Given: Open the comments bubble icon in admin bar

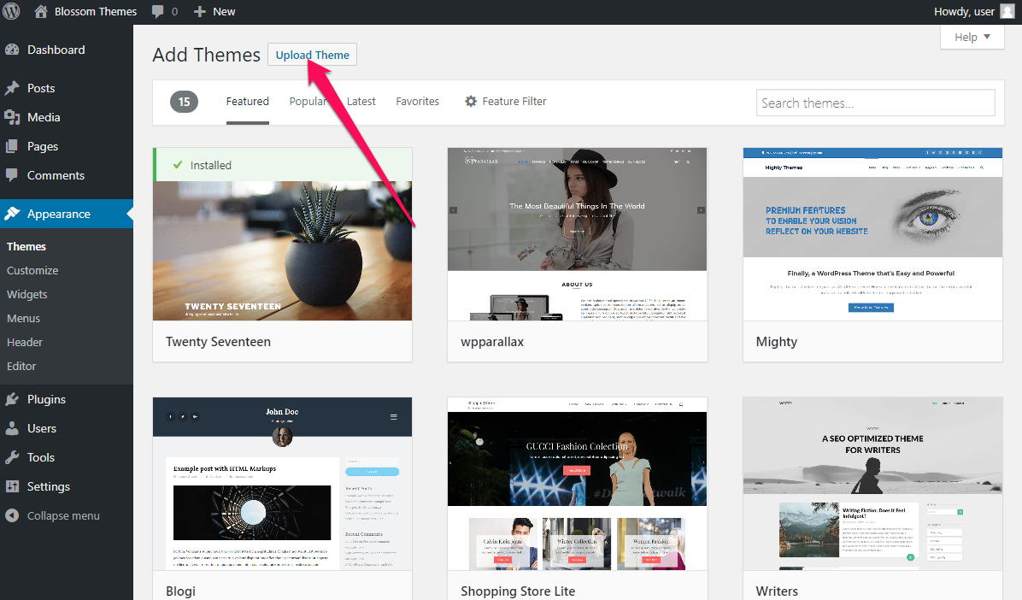Looking at the screenshot, I should click(158, 12).
